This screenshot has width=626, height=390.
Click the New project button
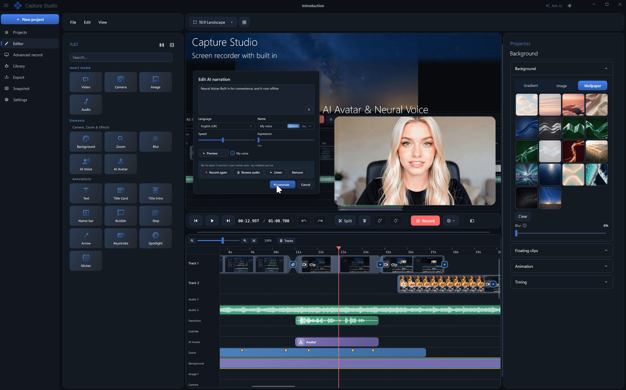click(x=30, y=19)
